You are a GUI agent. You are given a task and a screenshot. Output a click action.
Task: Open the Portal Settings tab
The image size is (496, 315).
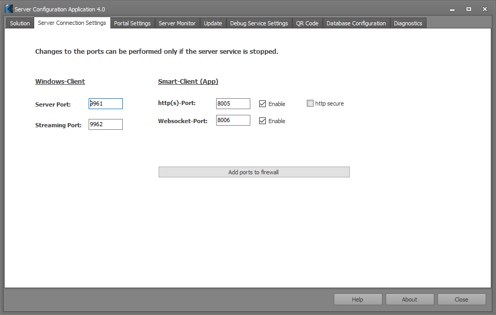(132, 23)
